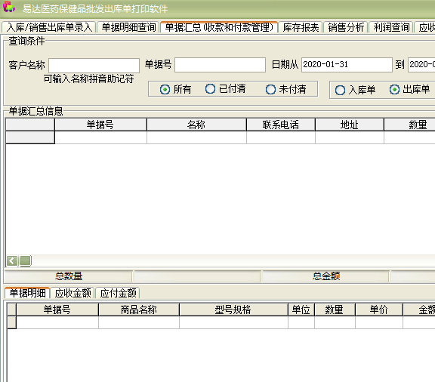The height and width of the screenshot is (382, 435).
Task: Open the 利润查询 tab
Action: (x=391, y=27)
